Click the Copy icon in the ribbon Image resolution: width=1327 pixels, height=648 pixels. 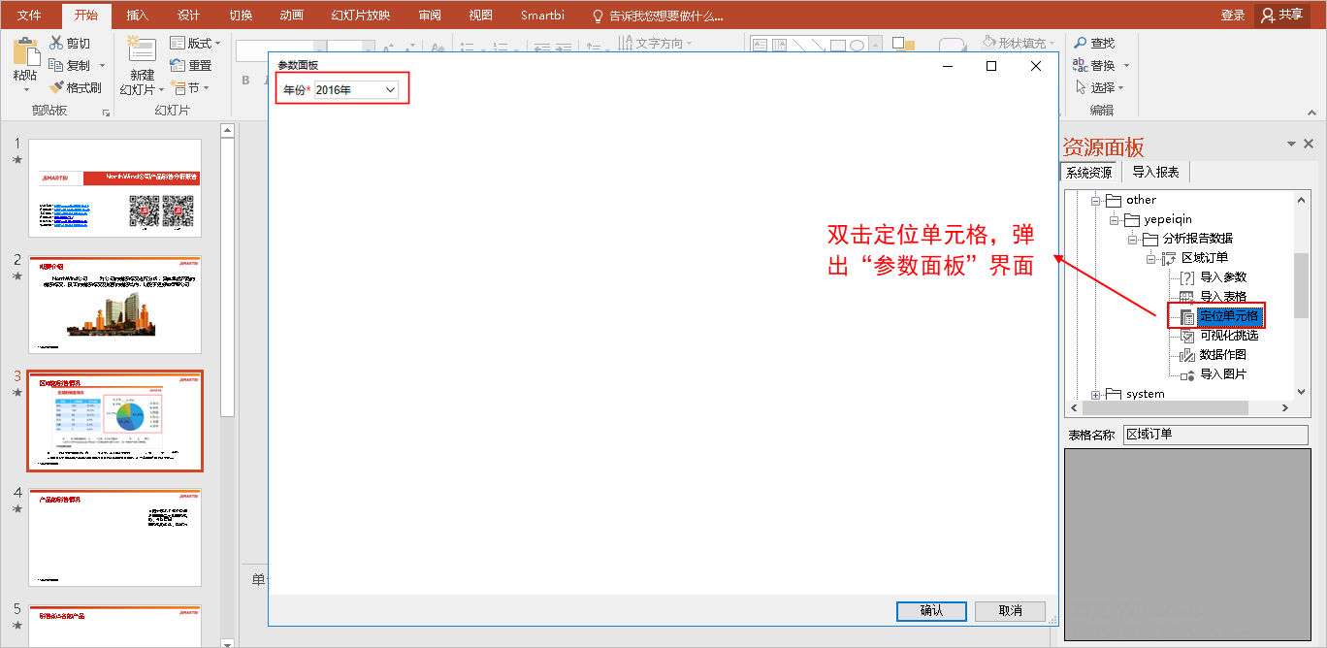[56, 65]
